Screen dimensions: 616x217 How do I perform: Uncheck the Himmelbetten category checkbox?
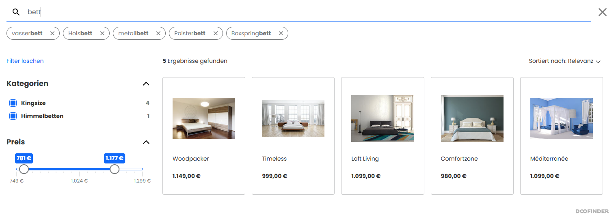pyautogui.click(x=13, y=116)
